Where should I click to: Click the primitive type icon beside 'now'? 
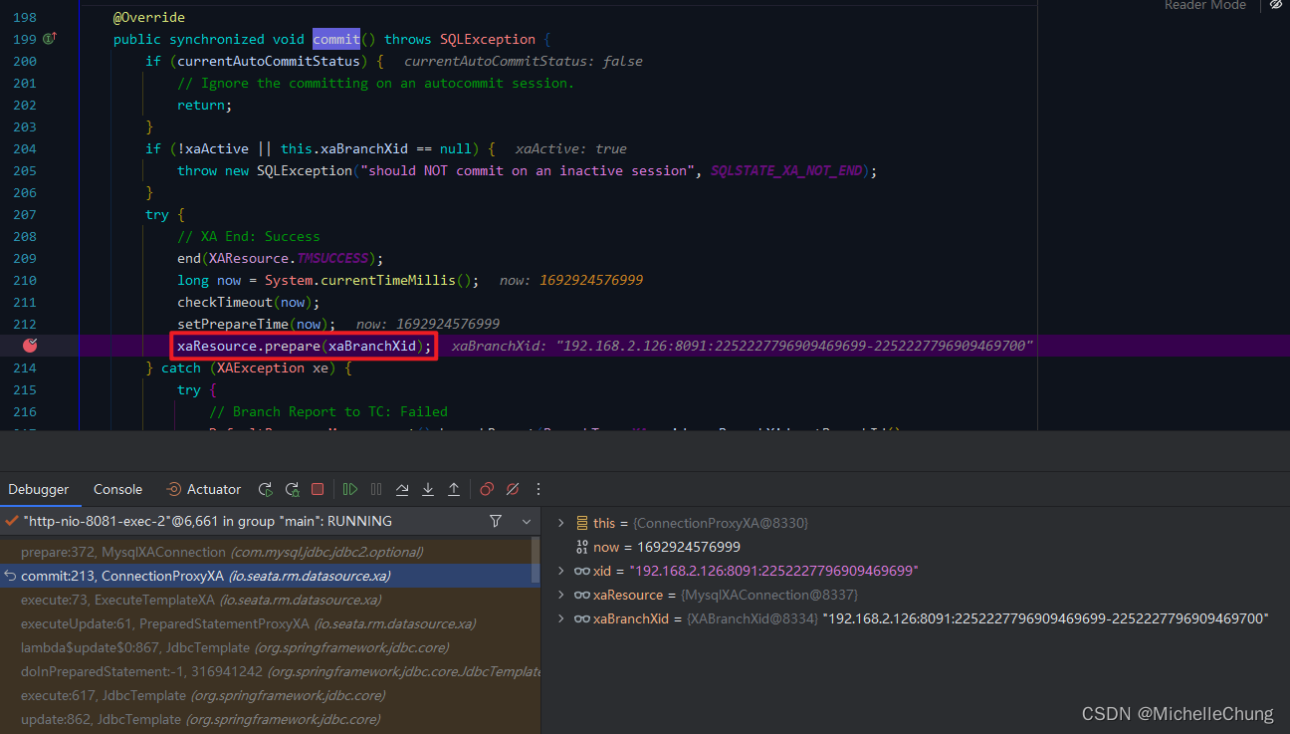pos(582,547)
